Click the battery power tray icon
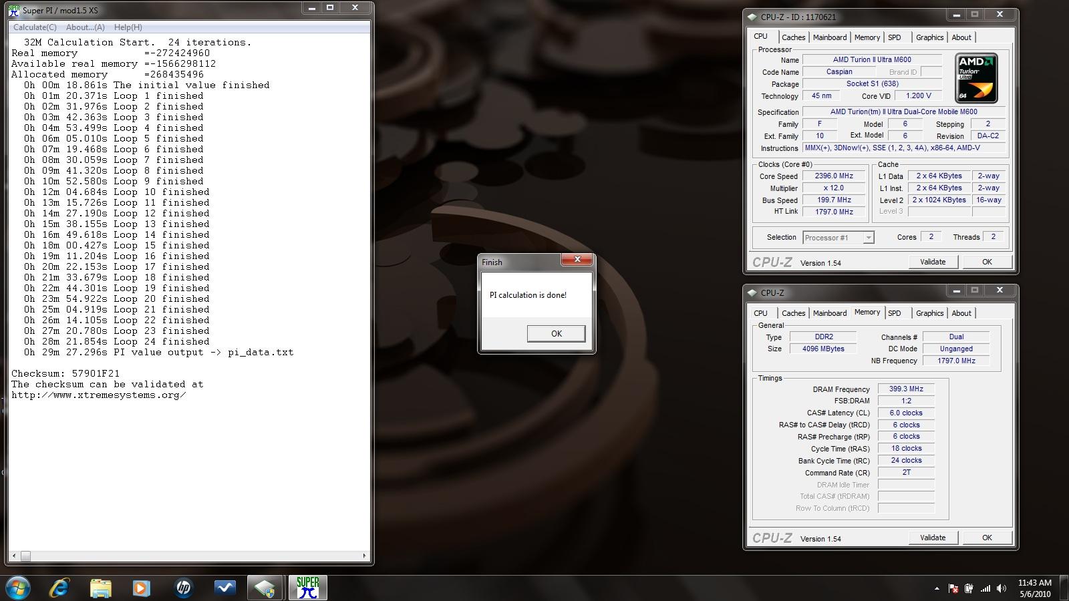 point(969,588)
